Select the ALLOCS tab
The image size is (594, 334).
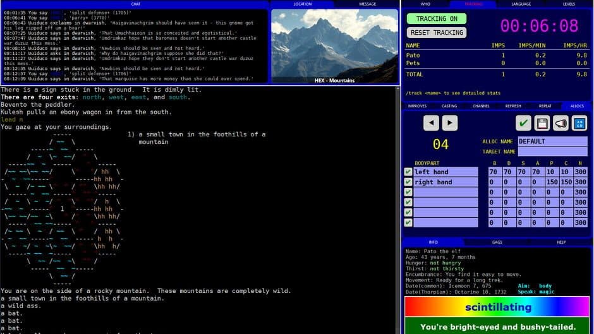[x=577, y=106]
